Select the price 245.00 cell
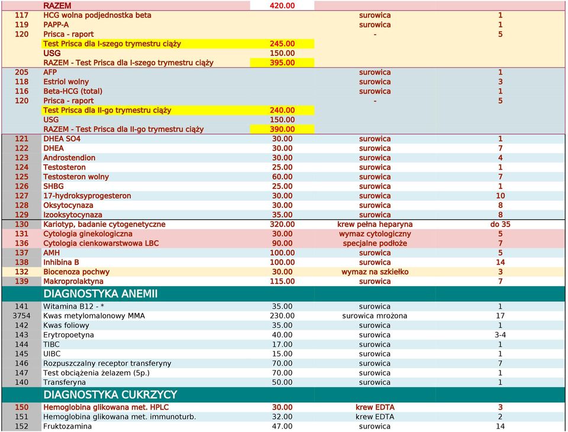The height and width of the screenshot is (432, 568). (x=282, y=44)
